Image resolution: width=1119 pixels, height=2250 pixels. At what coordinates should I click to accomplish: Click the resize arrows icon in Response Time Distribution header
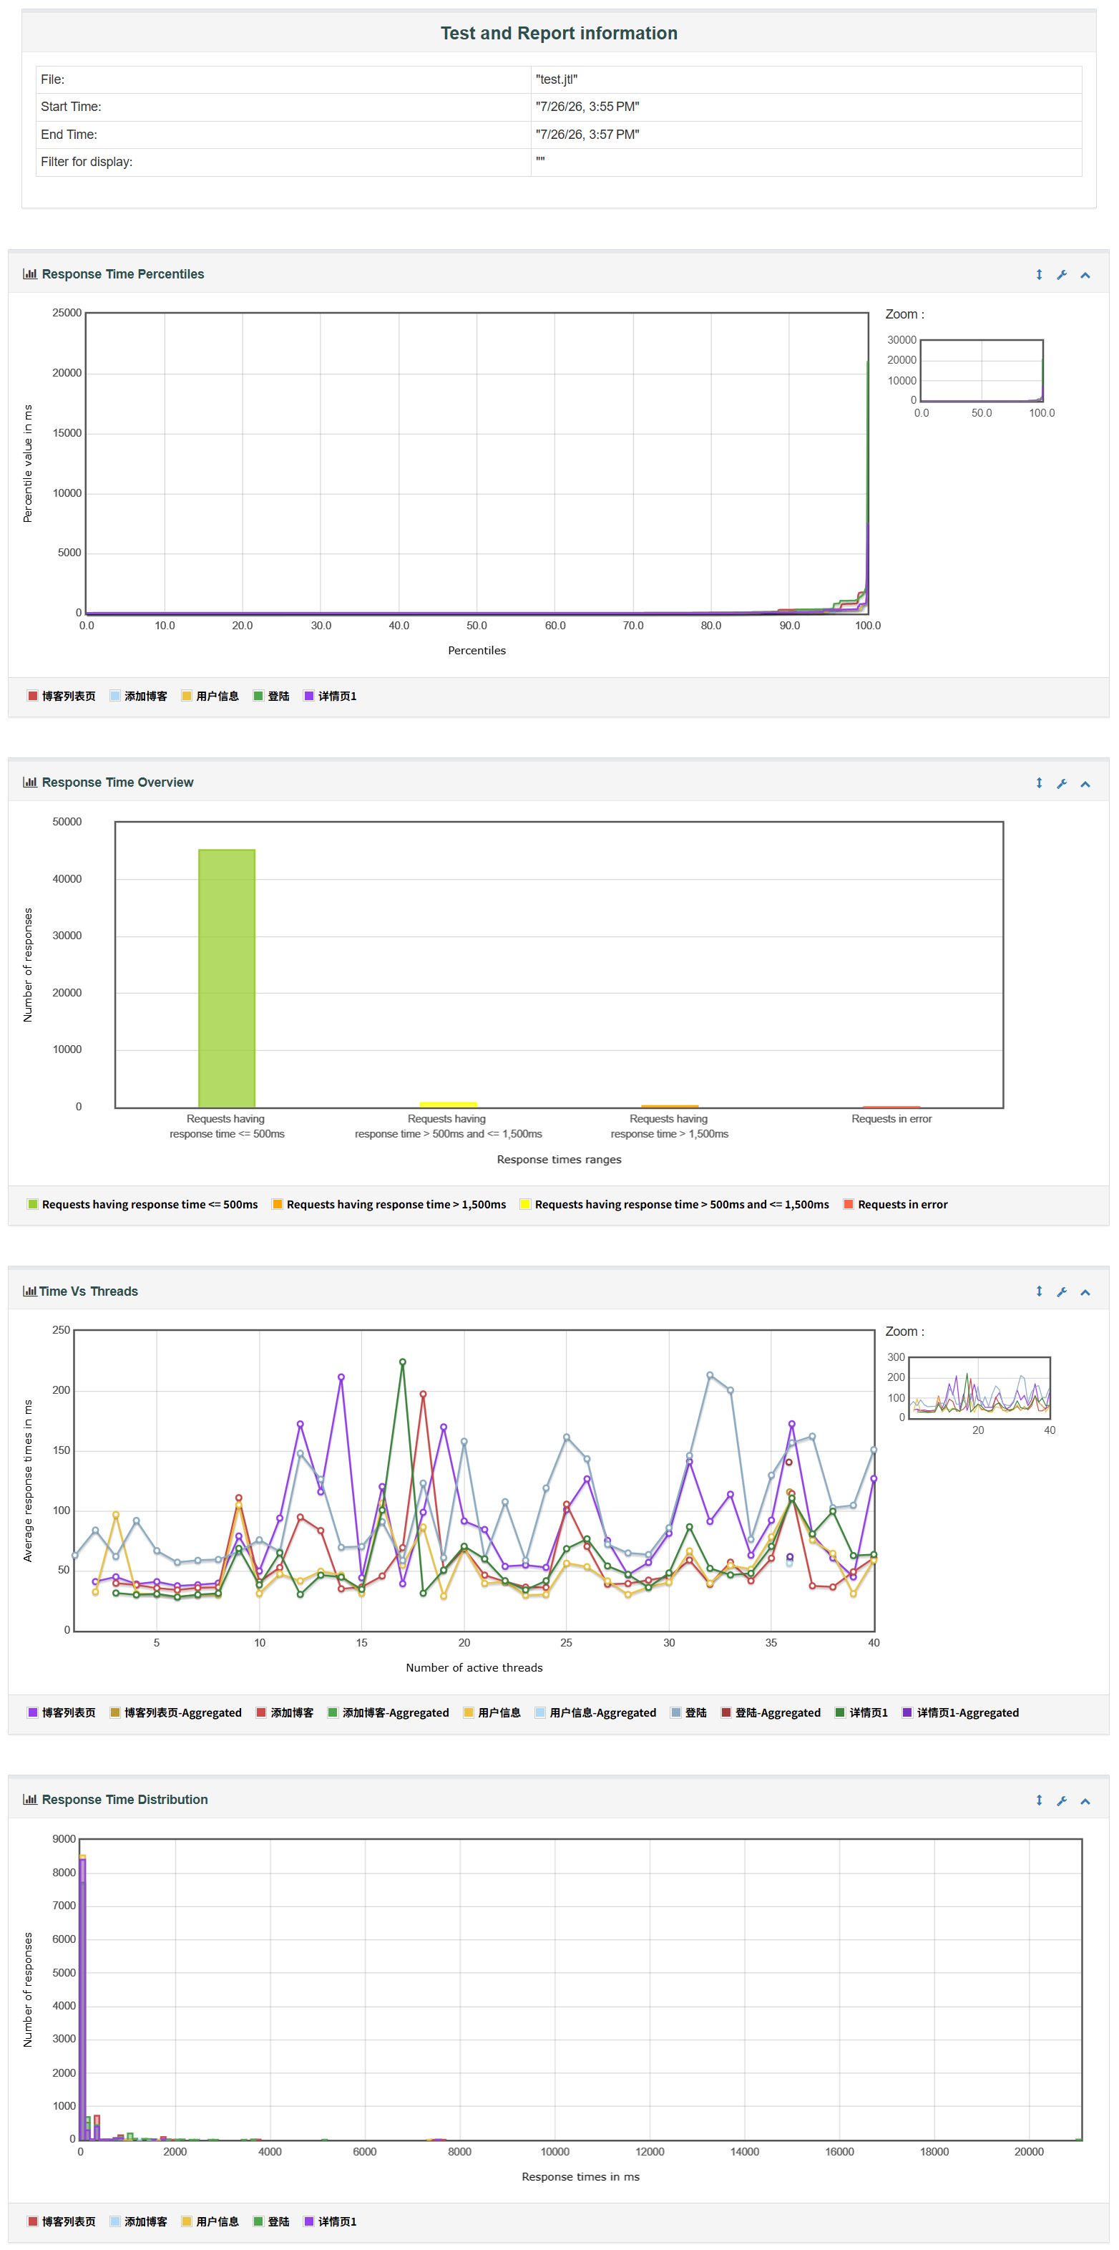pyautogui.click(x=1039, y=1799)
